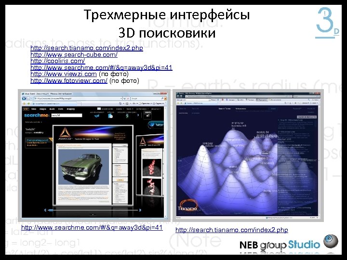Screen dimensions: 347x260
Task: Click the Tianamo logo in the right screenshot
Action: (188, 206)
